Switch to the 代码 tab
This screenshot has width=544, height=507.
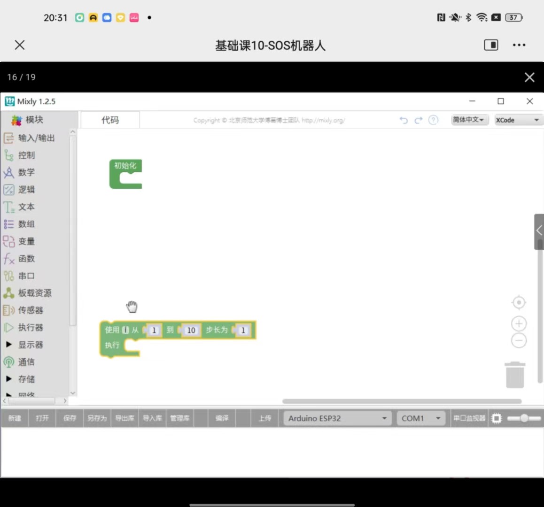110,120
